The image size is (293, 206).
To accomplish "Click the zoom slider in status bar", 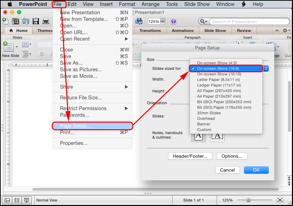I will pyautogui.click(x=249, y=200).
